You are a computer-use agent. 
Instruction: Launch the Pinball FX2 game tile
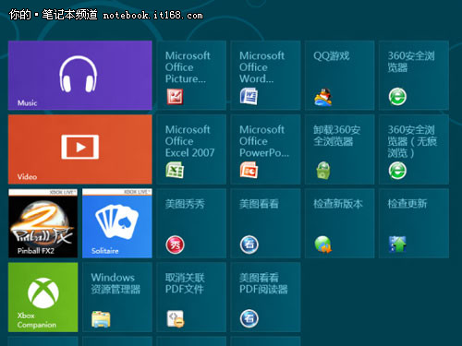coord(43,223)
